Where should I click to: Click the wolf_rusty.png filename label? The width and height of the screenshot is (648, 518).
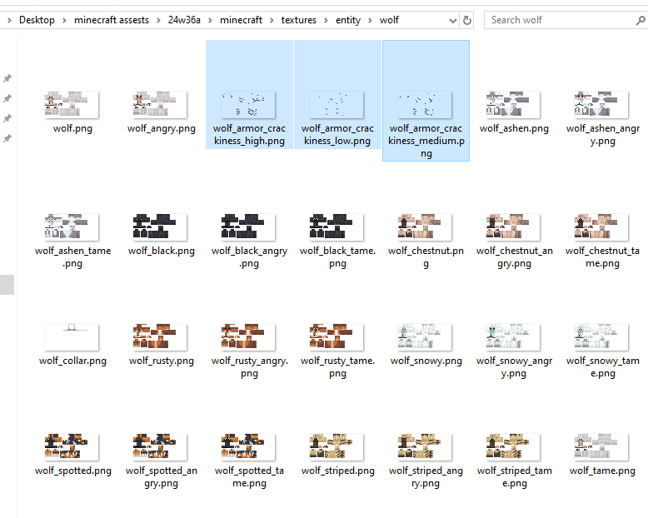tap(162, 361)
